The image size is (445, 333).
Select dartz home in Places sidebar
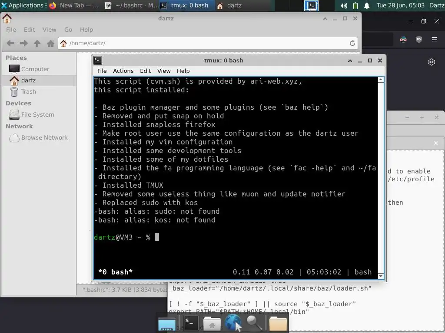pos(39,80)
